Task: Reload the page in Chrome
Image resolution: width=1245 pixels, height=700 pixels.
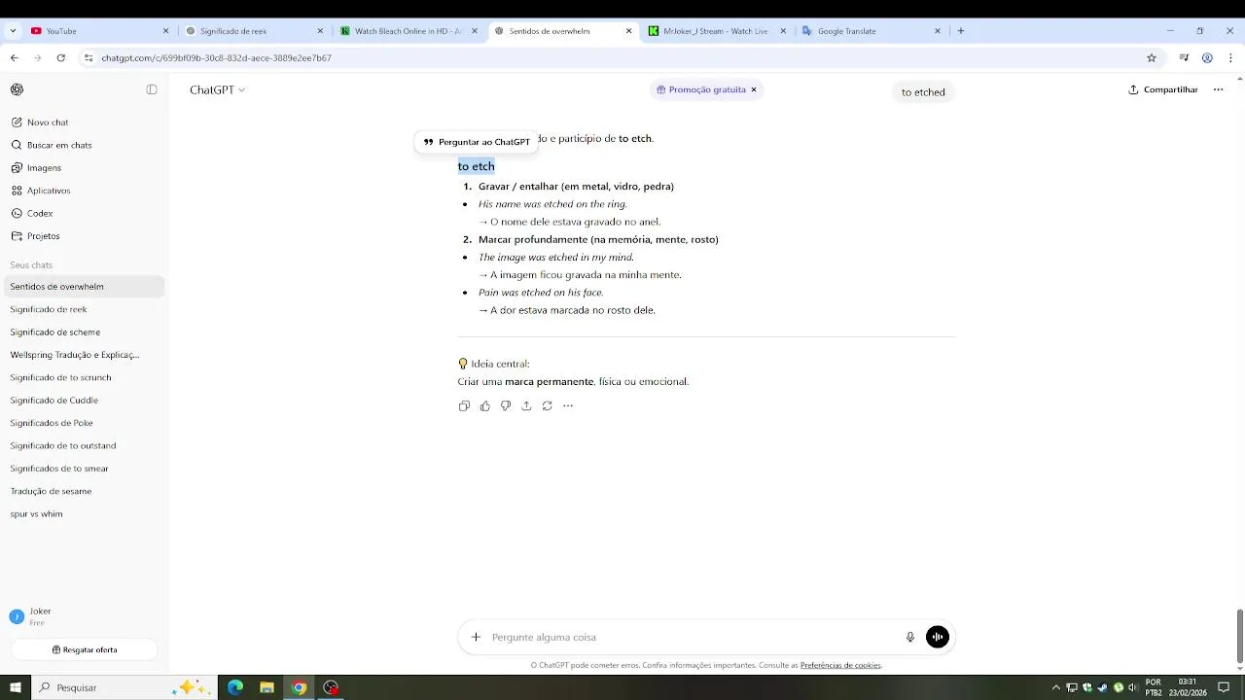Action: [61, 57]
